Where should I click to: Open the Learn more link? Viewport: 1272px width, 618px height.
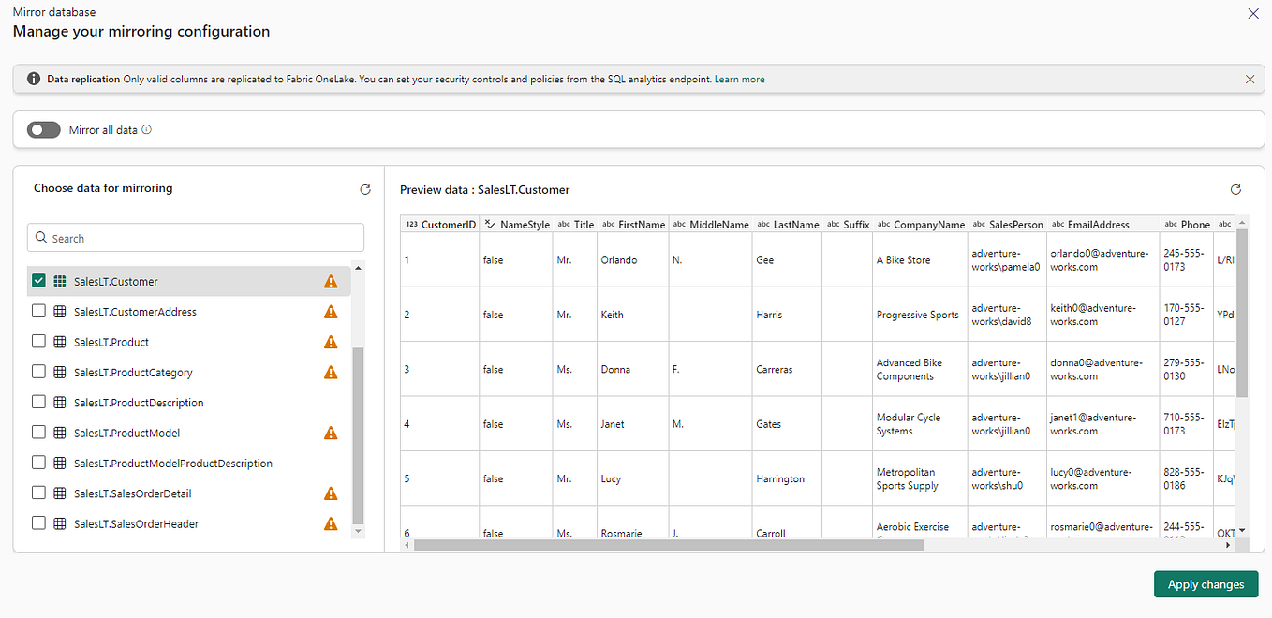tap(739, 79)
